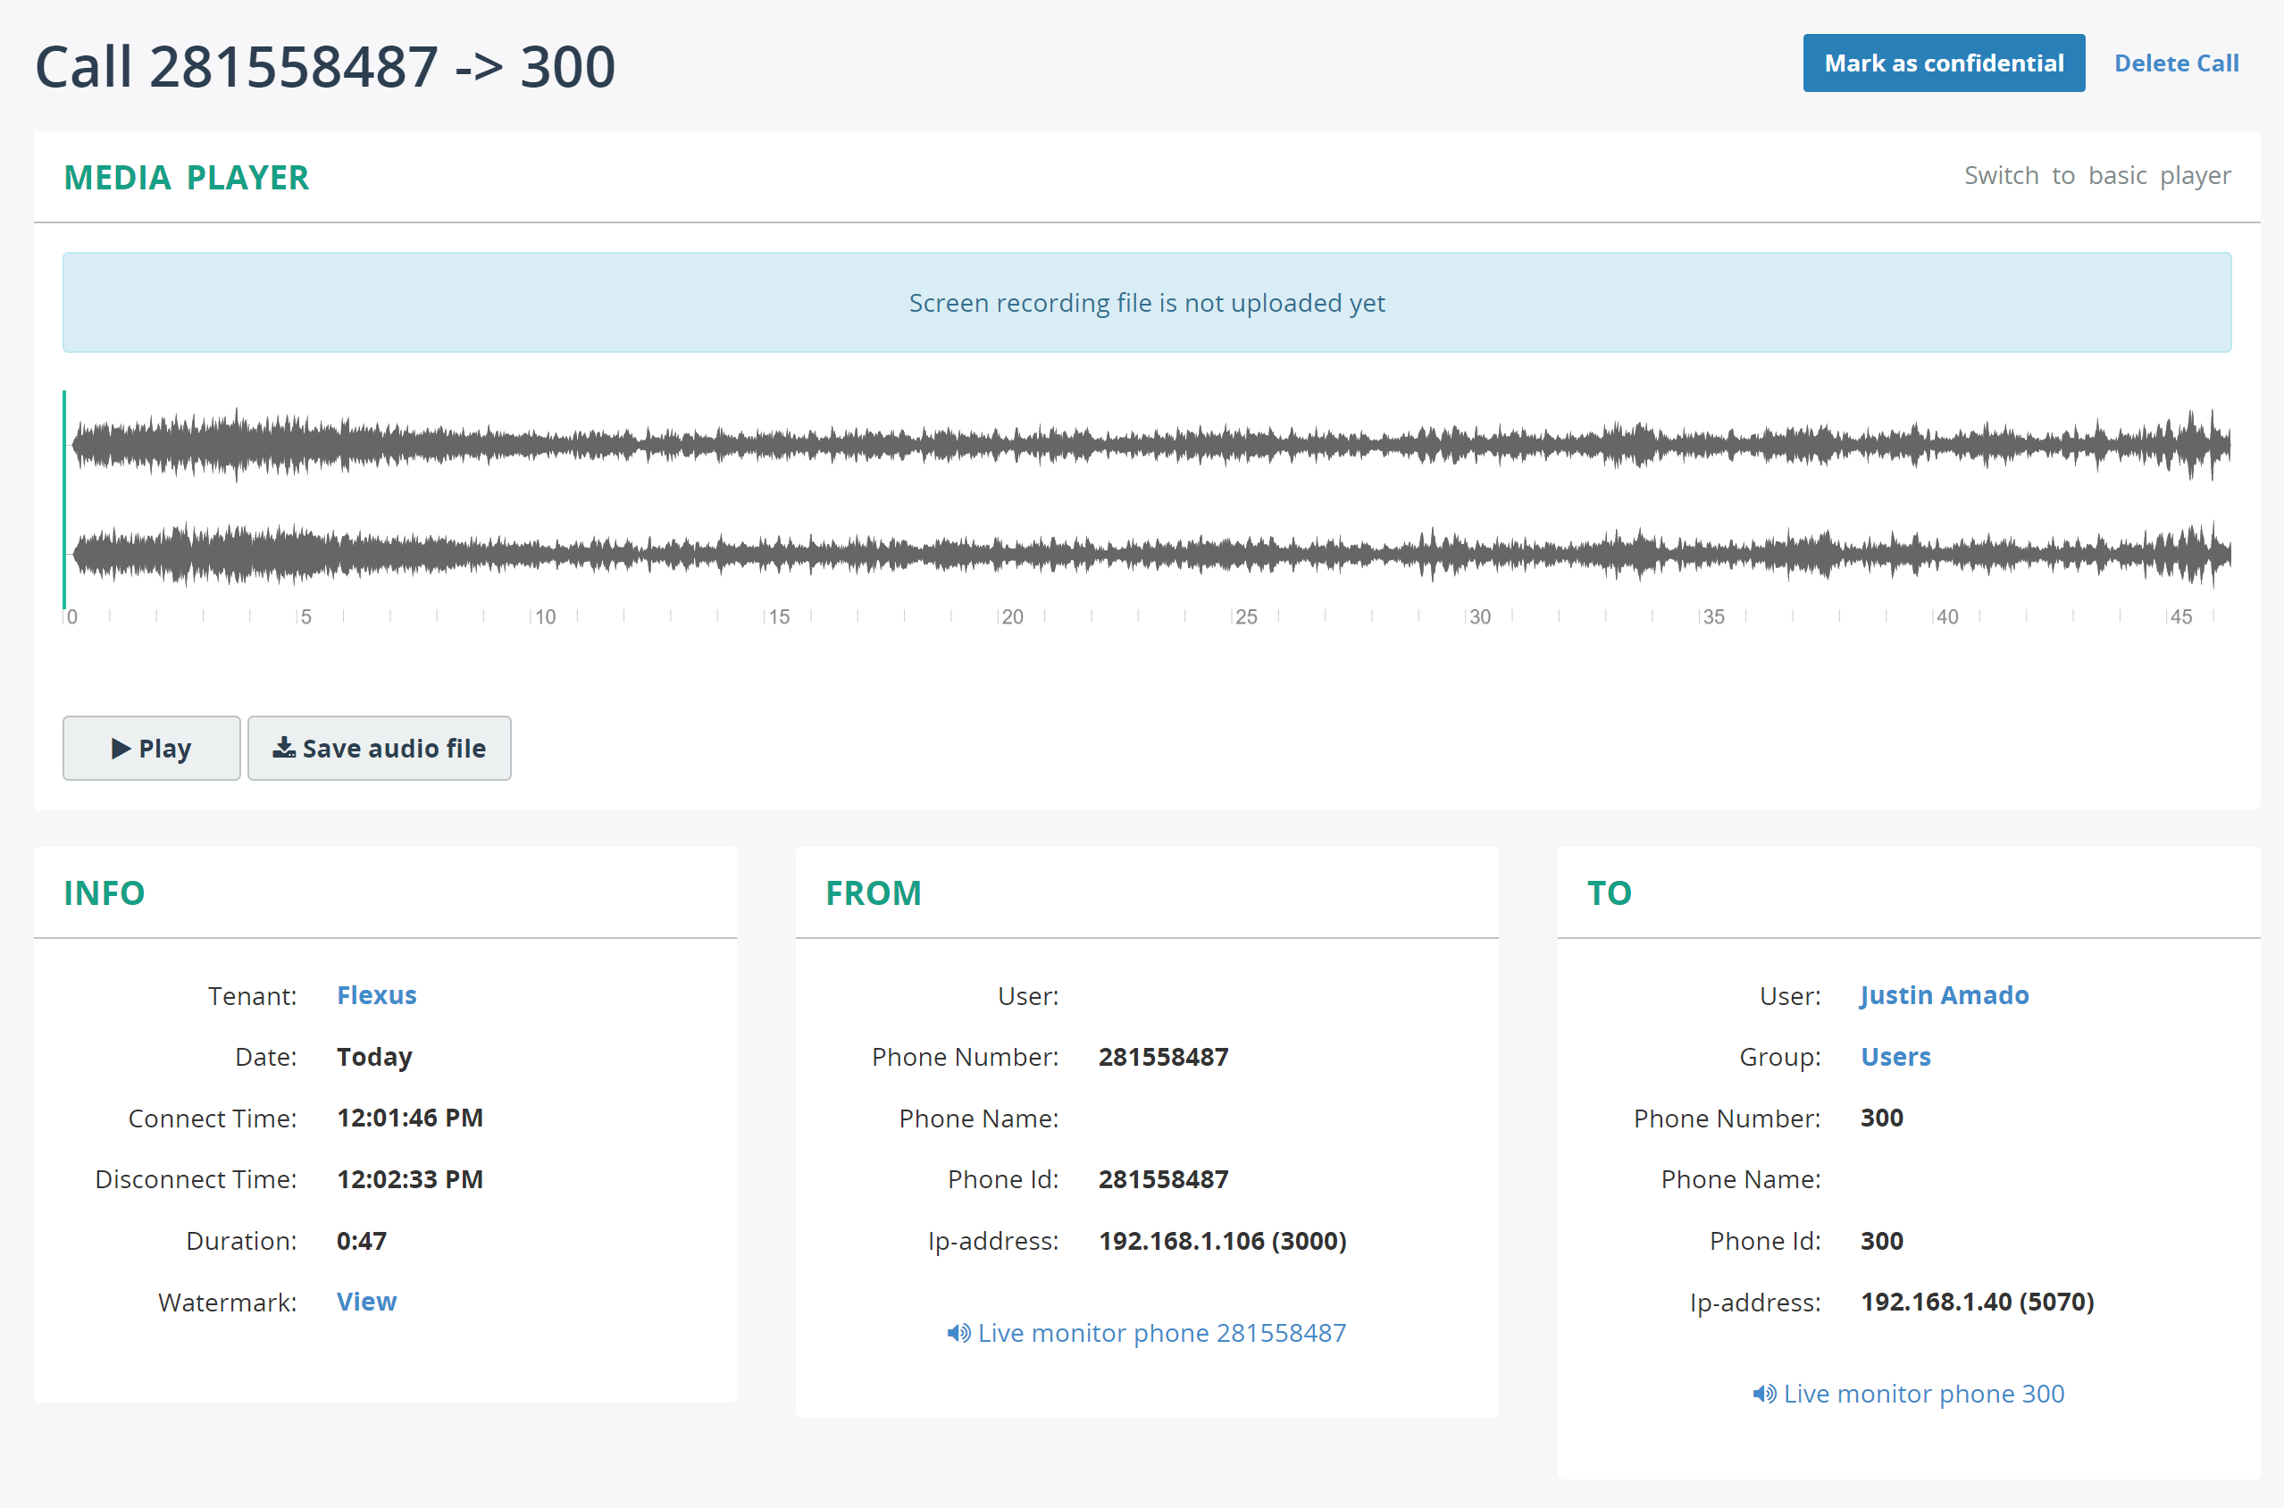Click Delete Call link
This screenshot has width=2284, height=1508.
point(2178,63)
